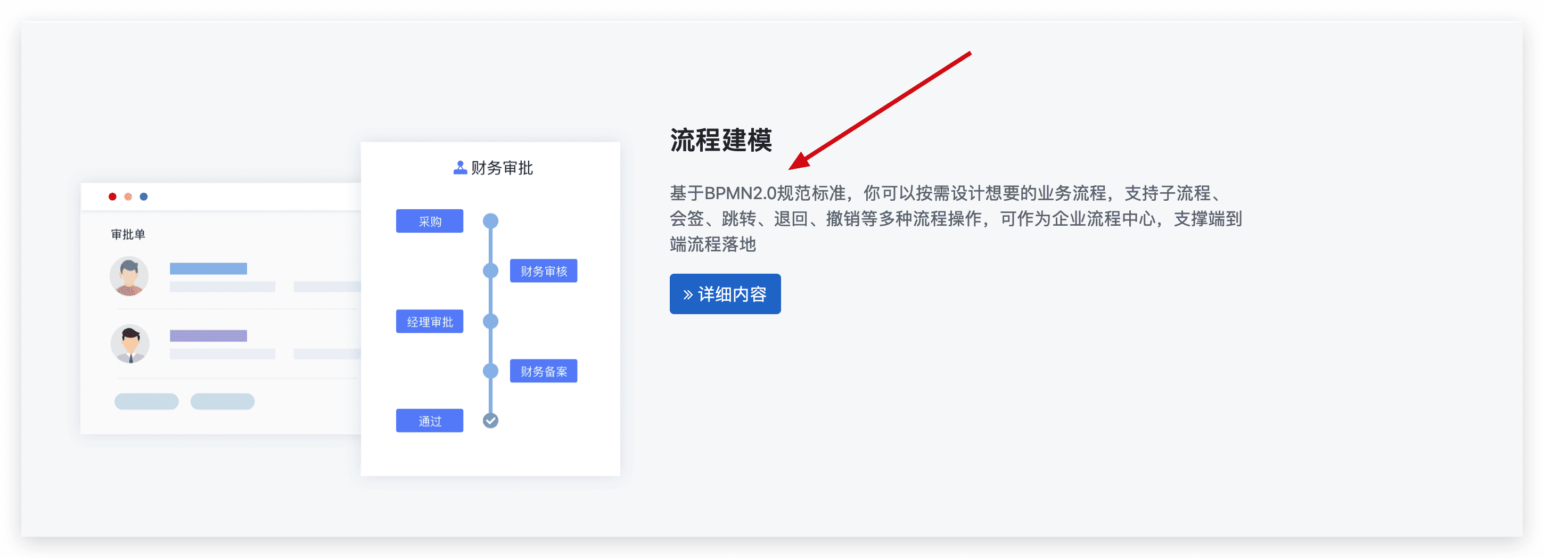Screen dimensions: 1544x558
Task: Click the first approver avatar with red shirt
Action: (129, 276)
